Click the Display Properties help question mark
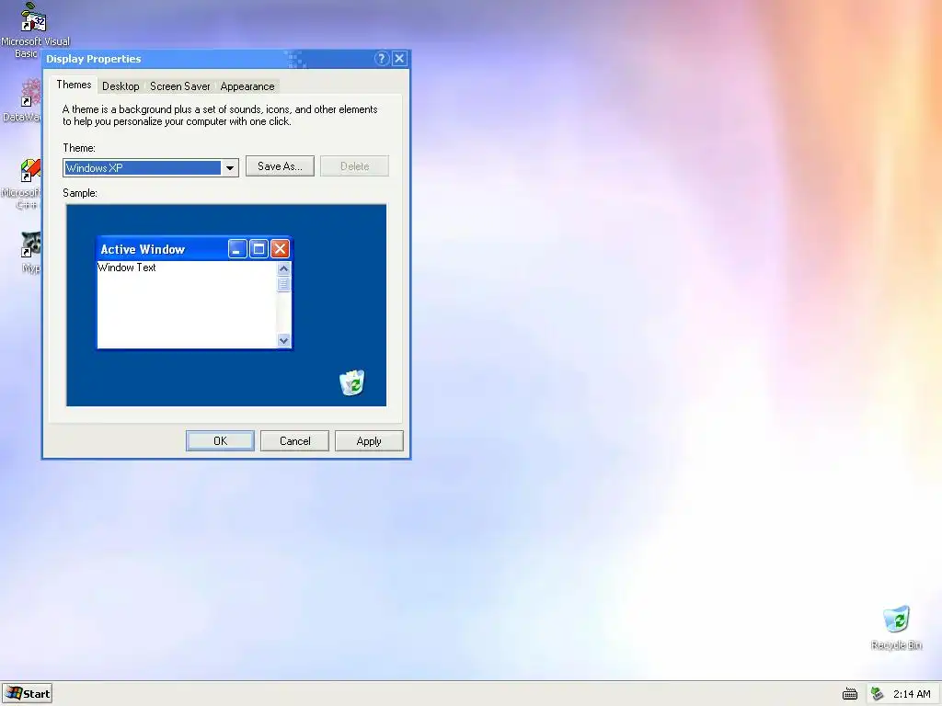 382,58
